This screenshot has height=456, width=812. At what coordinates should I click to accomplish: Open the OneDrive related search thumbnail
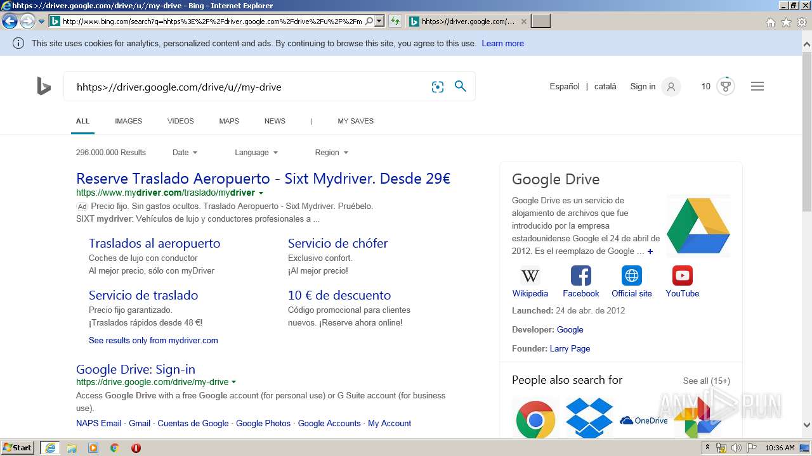click(643, 421)
